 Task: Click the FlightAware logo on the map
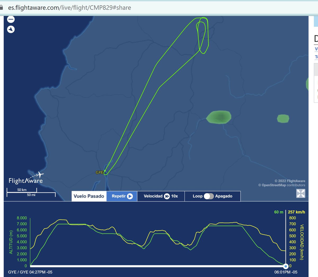[x=26, y=178]
